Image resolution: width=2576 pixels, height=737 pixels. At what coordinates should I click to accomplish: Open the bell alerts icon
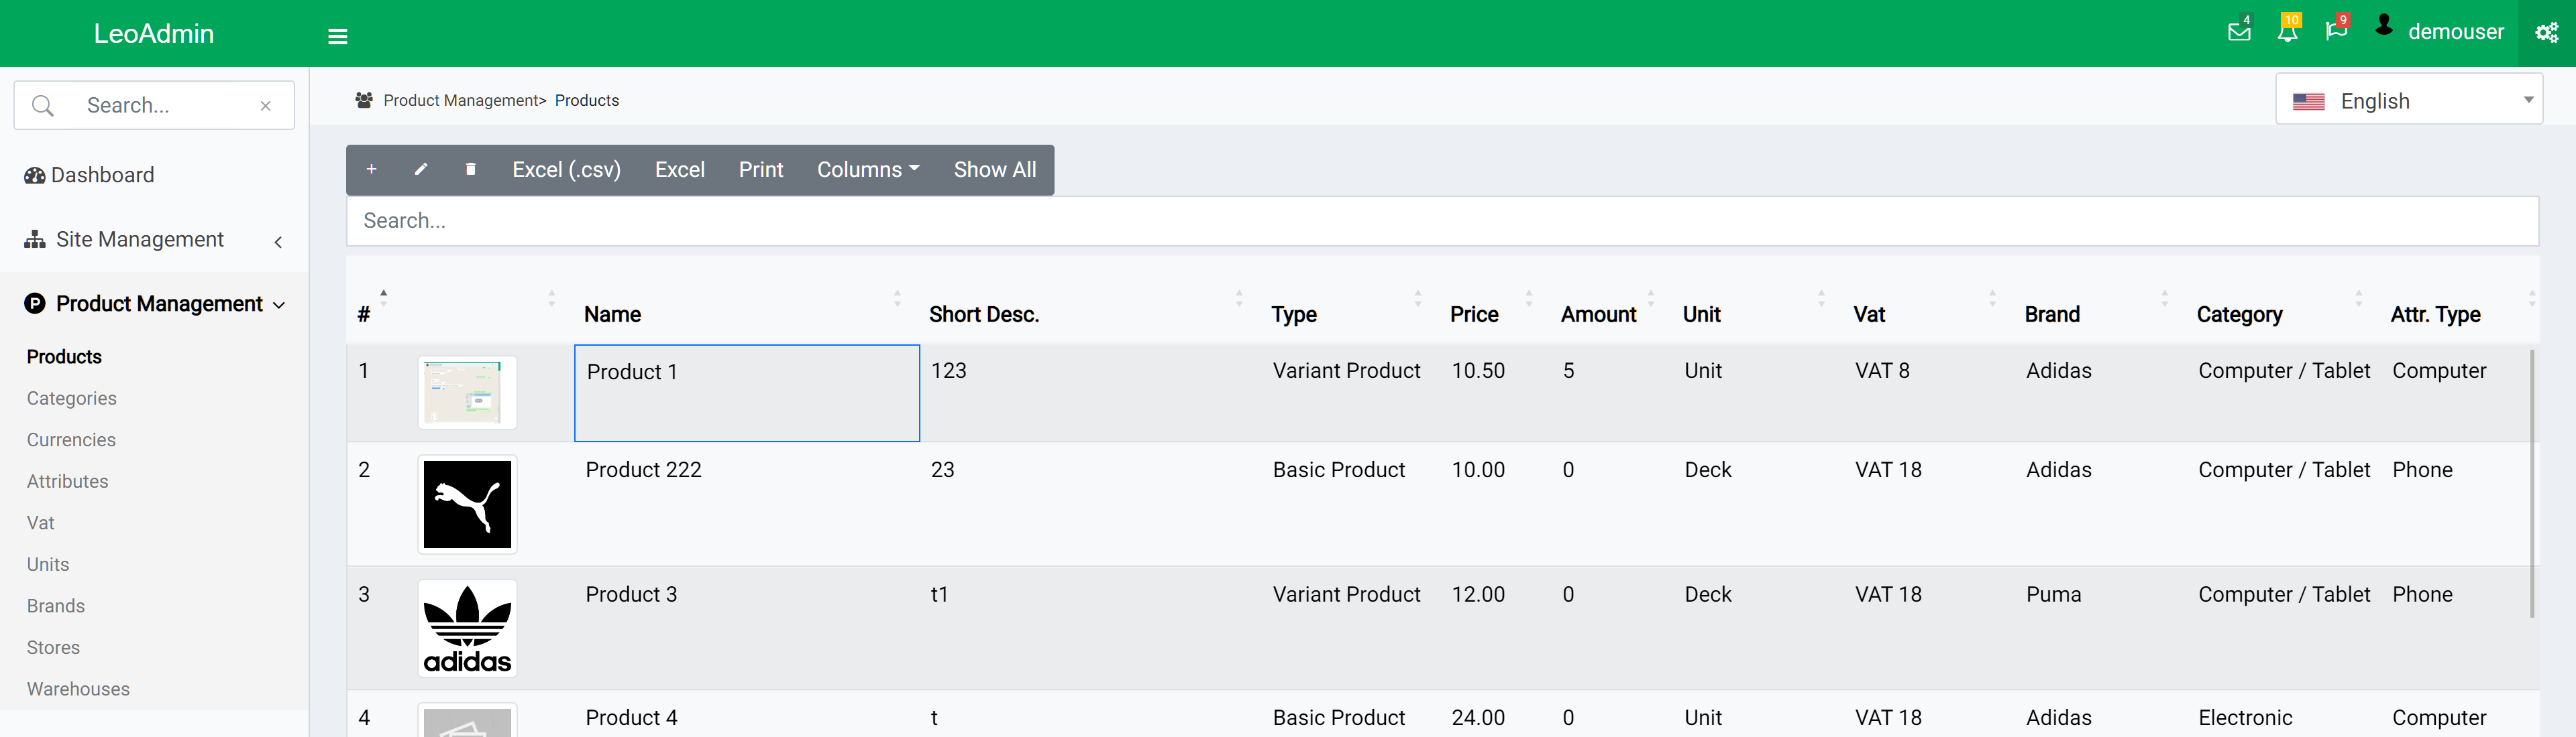pyautogui.click(x=2287, y=32)
